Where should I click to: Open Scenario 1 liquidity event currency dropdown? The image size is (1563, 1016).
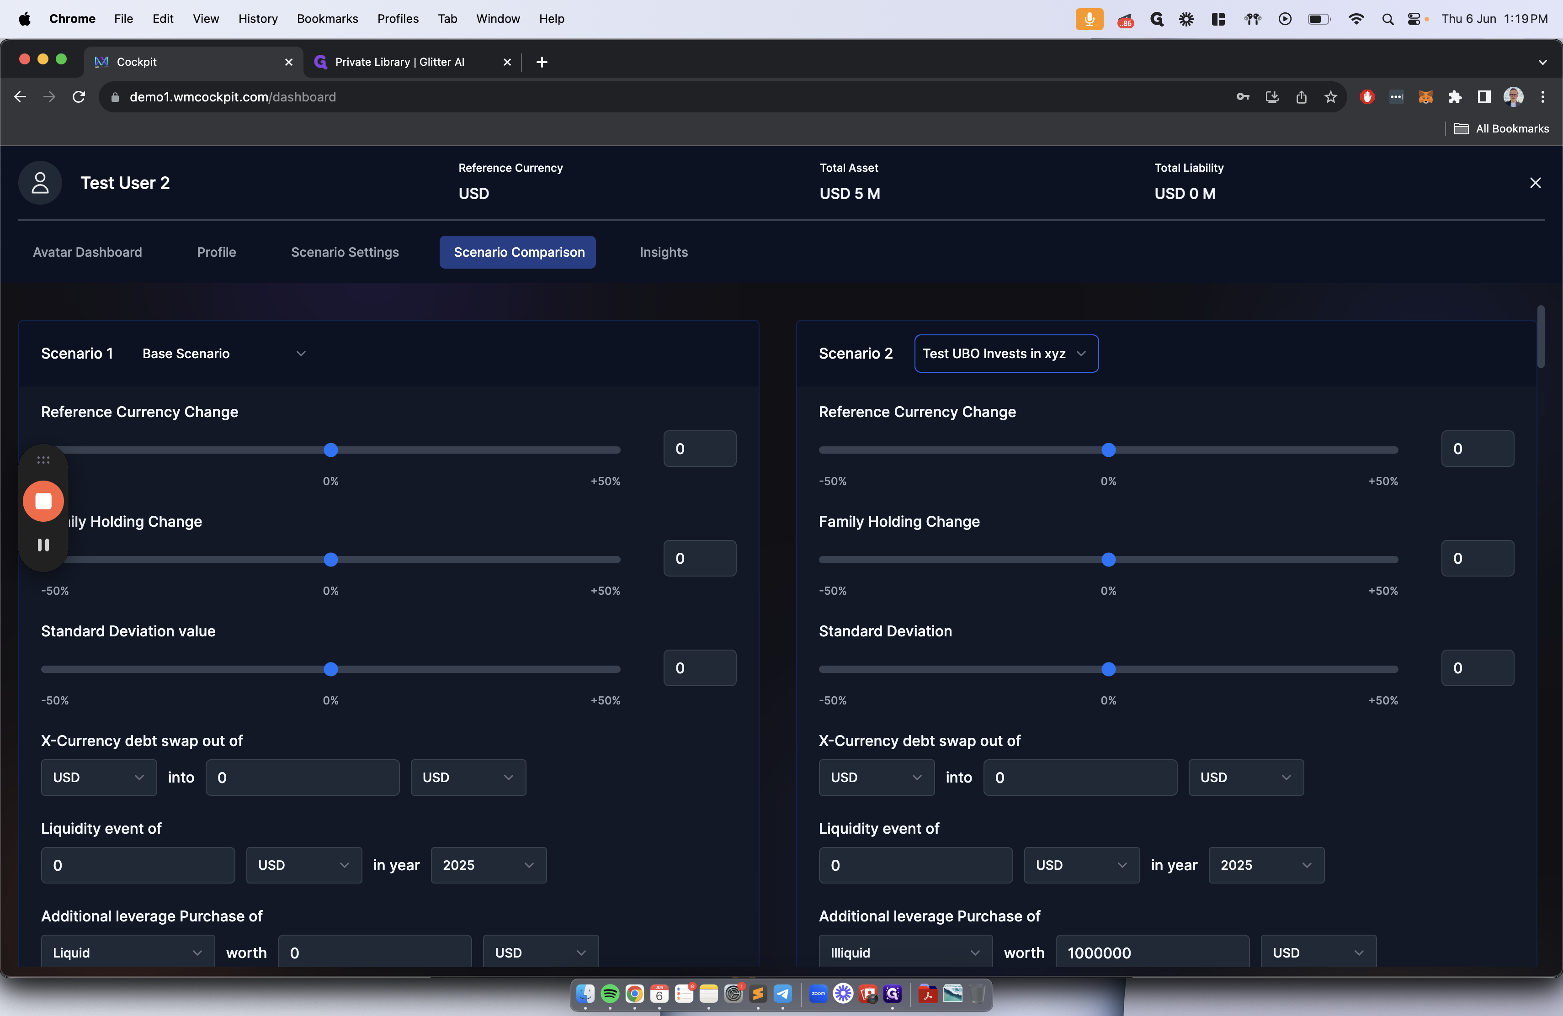point(304,865)
